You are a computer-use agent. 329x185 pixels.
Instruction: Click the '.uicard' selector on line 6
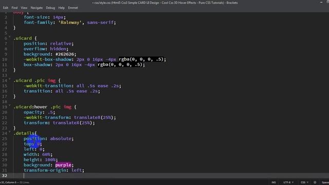[x=23, y=39]
